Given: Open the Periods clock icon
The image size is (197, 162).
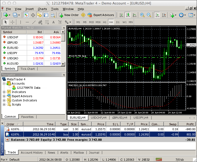Looking at the screenshot, I should pos(181,15).
